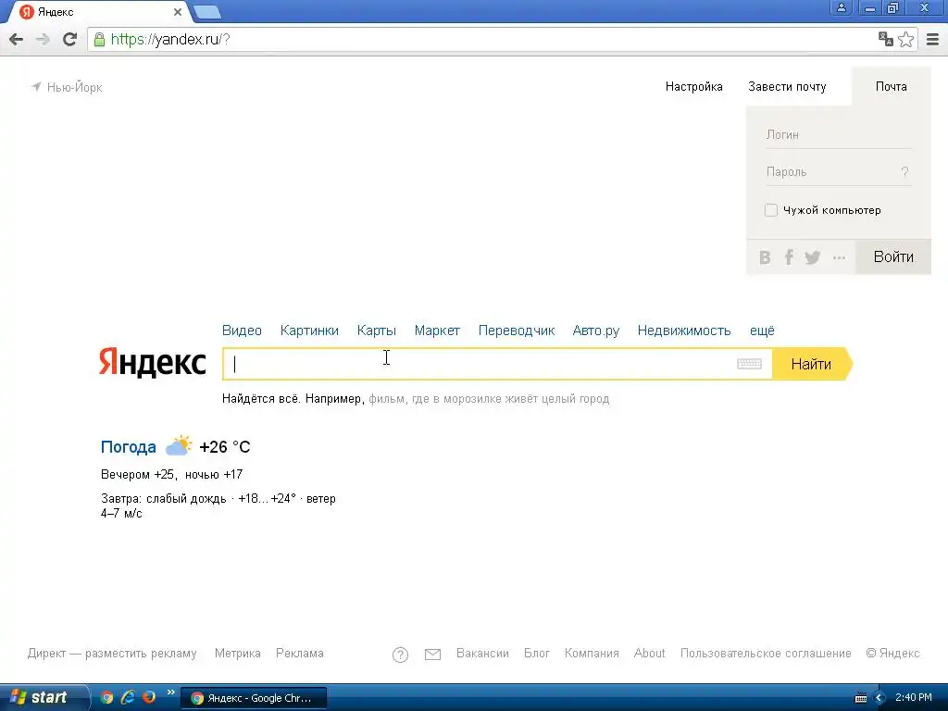This screenshot has width=948, height=711.
Task: Click the password help question mark
Action: (x=905, y=172)
